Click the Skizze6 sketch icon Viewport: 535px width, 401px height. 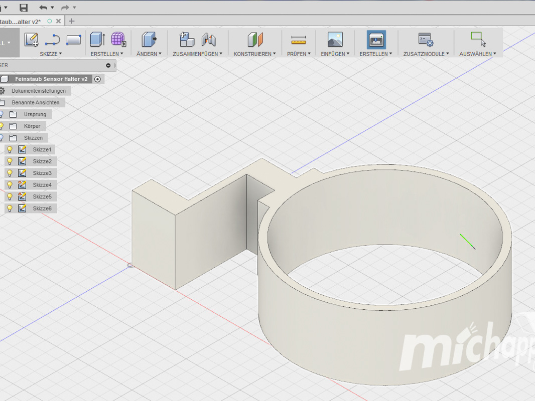[x=22, y=208]
